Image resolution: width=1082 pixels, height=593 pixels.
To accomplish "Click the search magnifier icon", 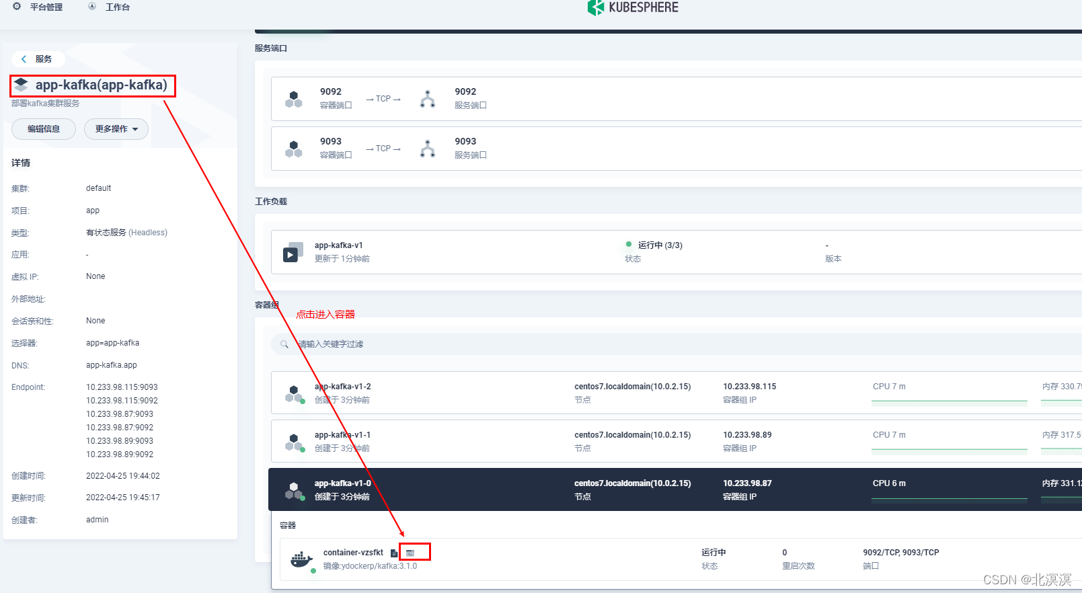I will coord(284,344).
